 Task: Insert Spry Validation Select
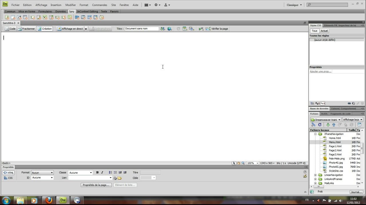51,17
